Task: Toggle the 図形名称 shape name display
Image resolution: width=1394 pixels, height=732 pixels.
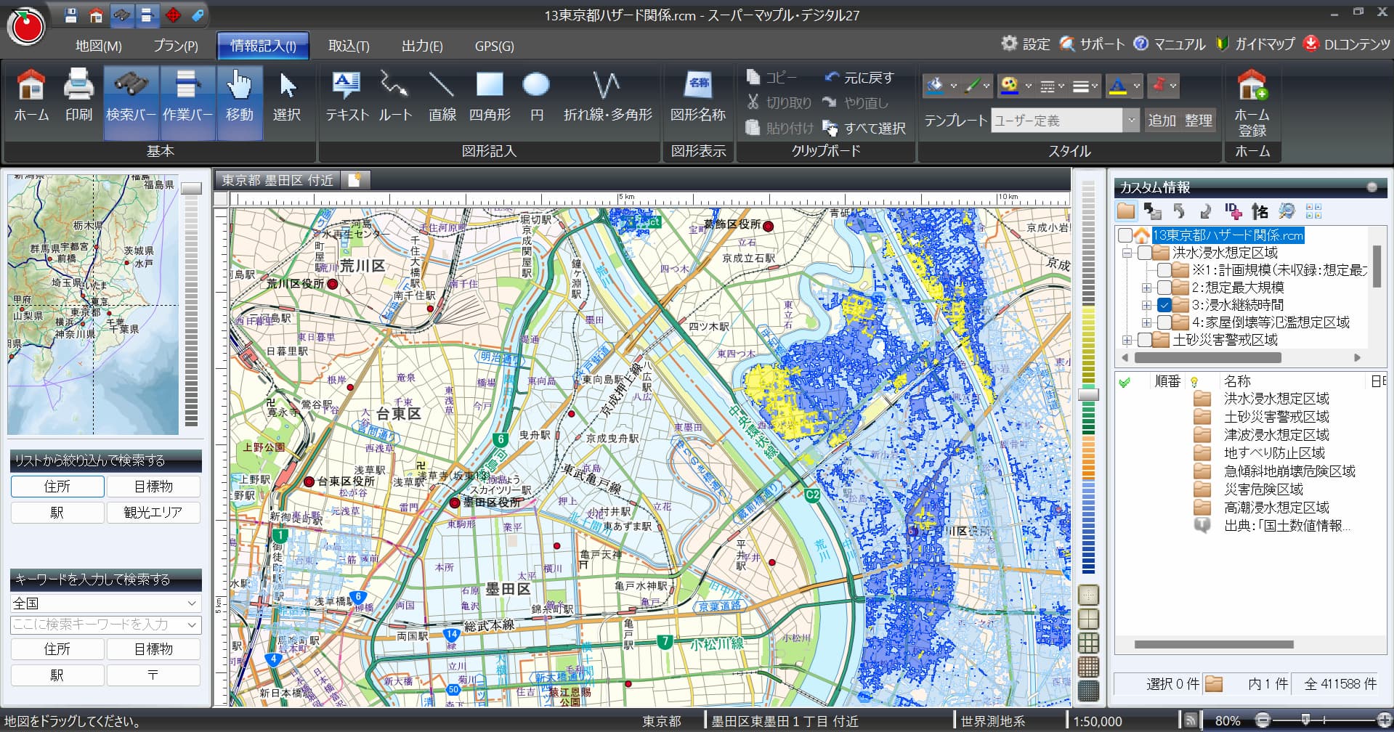Action: point(697,97)
